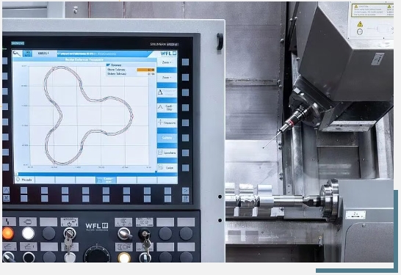Click the blue mode icon beside the magnifier
Image resolution: width=401 pixels, height=275 pixels.
coord(27,54)
